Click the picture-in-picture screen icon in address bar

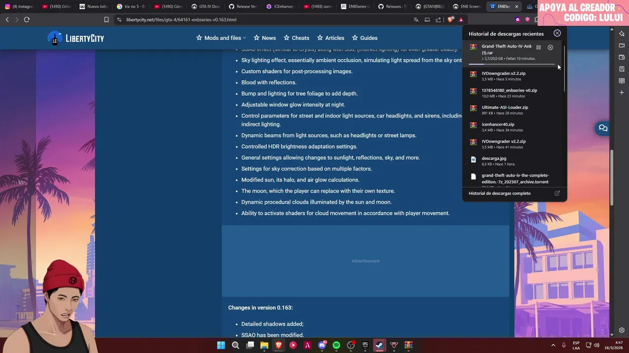(x=427, y=20)
